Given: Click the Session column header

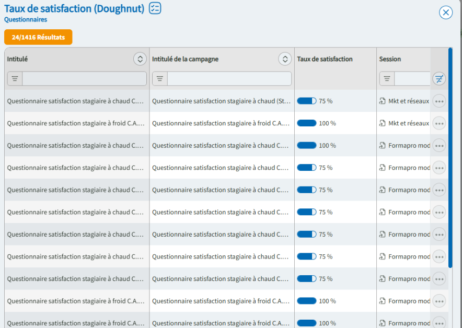Looking at the screenshot, I should point(390,59).
